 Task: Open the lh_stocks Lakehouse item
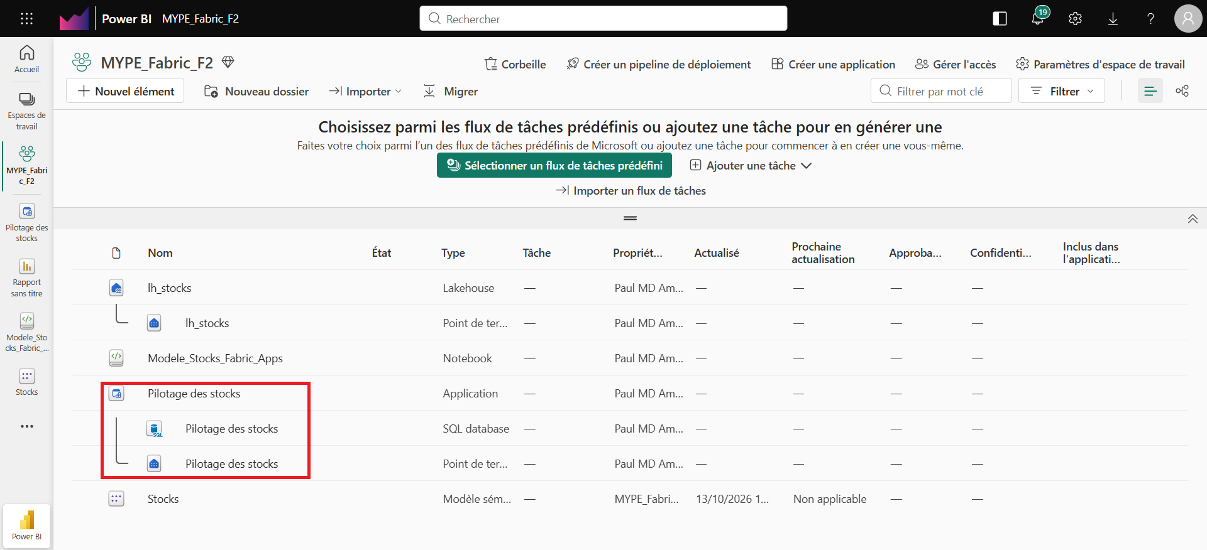pos(169,288)
